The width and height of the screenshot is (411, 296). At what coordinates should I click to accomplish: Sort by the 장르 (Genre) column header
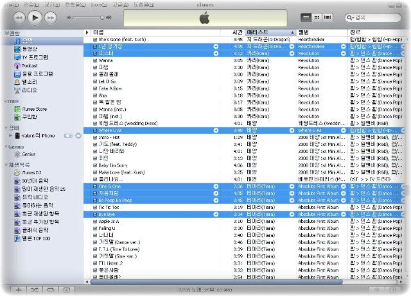(x=376, y=33)
